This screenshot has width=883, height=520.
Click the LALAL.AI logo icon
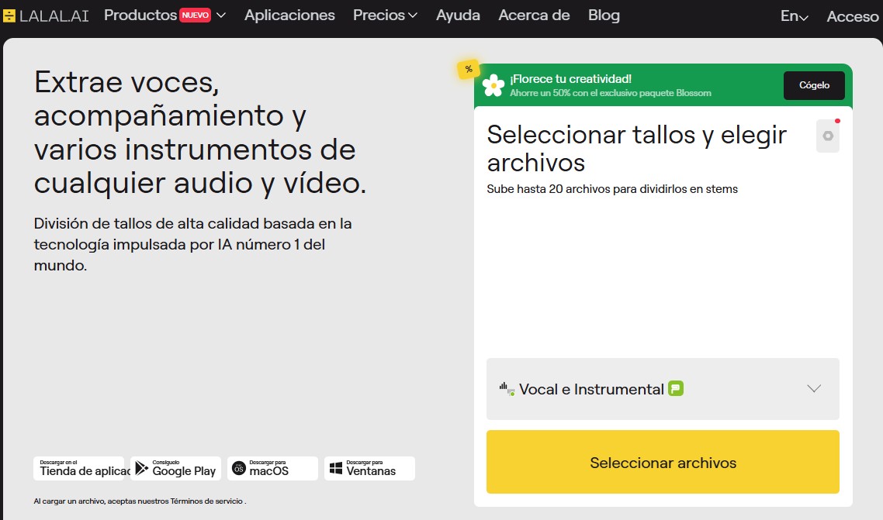click(x=9, y=15)
